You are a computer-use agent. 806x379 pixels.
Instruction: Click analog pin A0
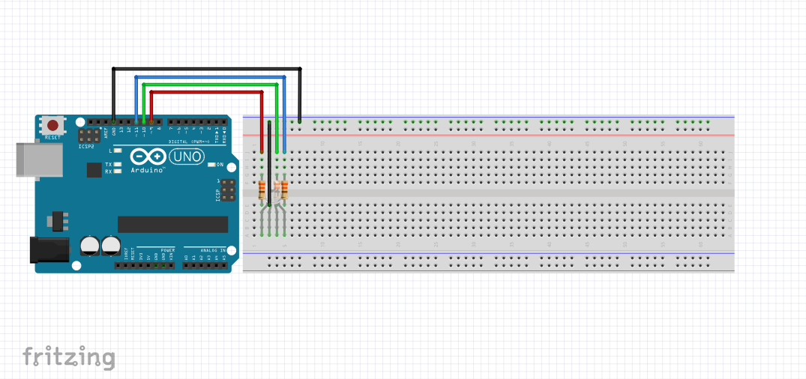(186, 265)
